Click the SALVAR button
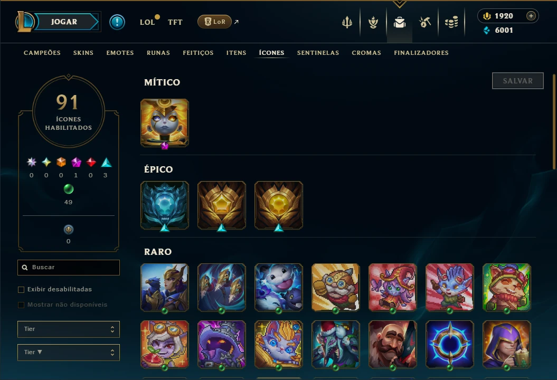The width and height of the screenshot is (557, 380). coord(517,81)
